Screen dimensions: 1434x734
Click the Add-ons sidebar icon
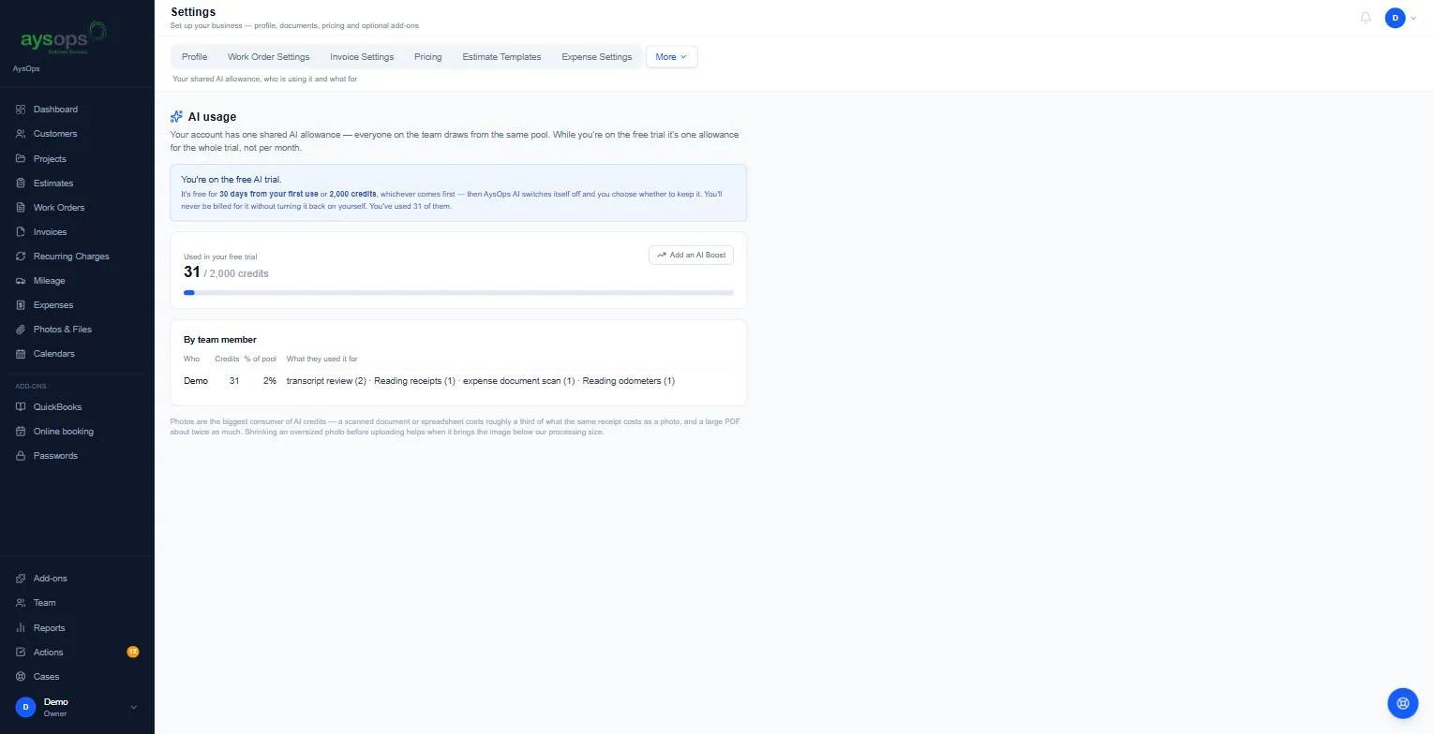pos(21,579)
